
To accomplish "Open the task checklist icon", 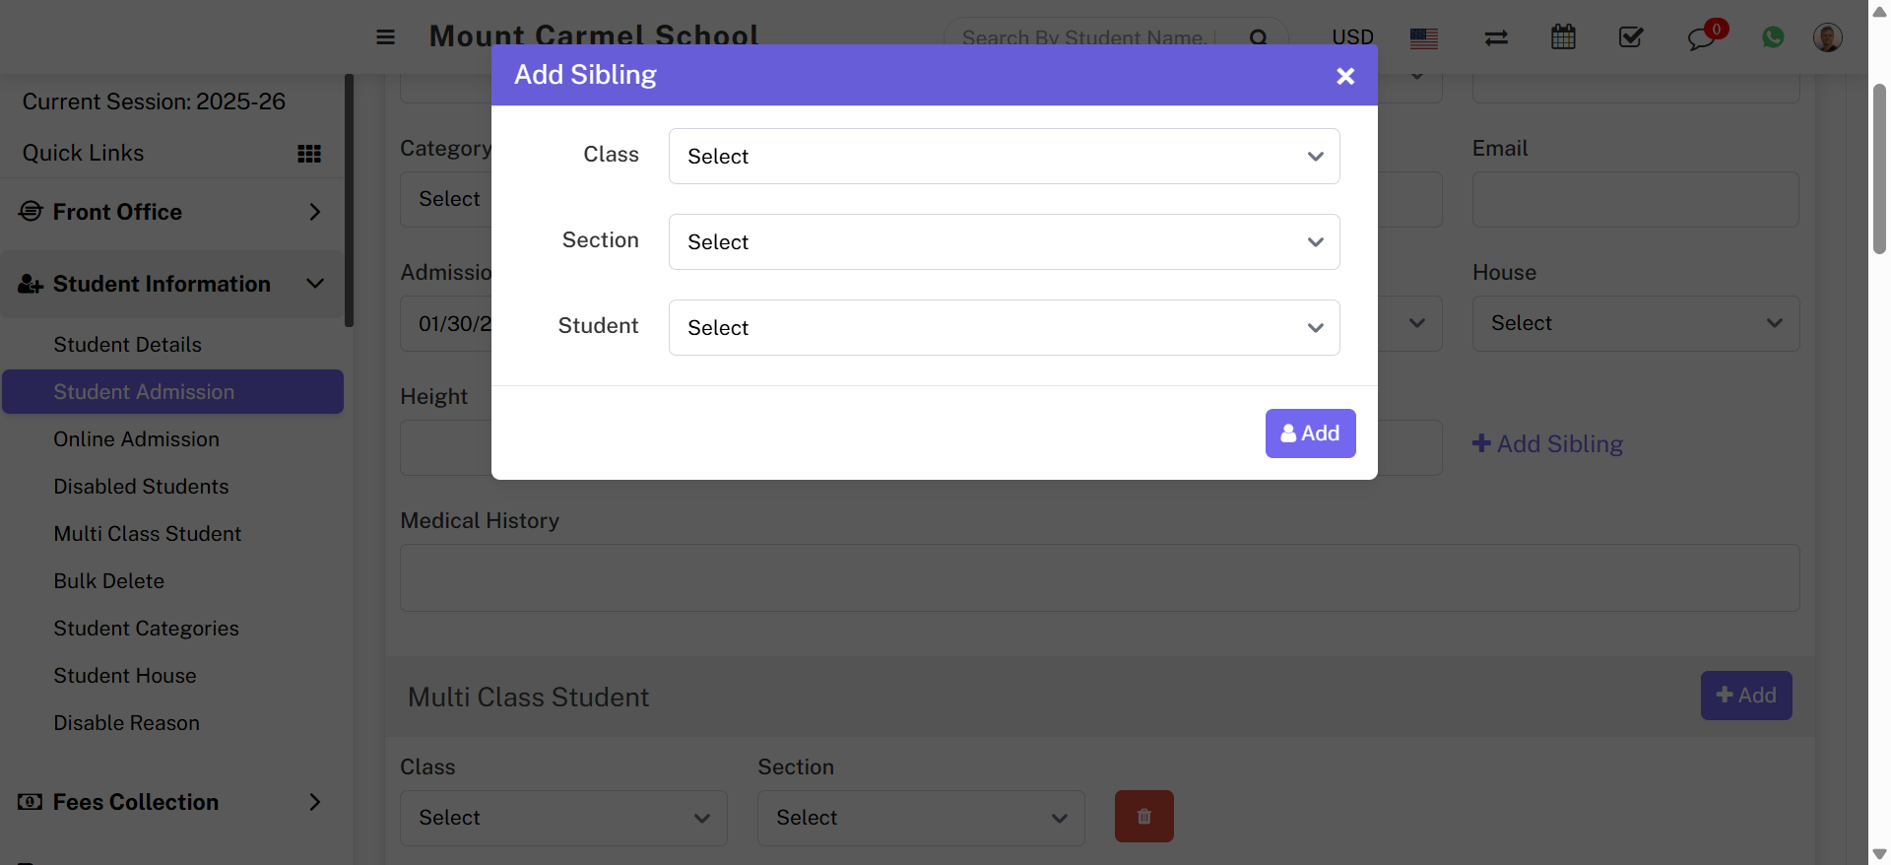I will [1630, 37].
